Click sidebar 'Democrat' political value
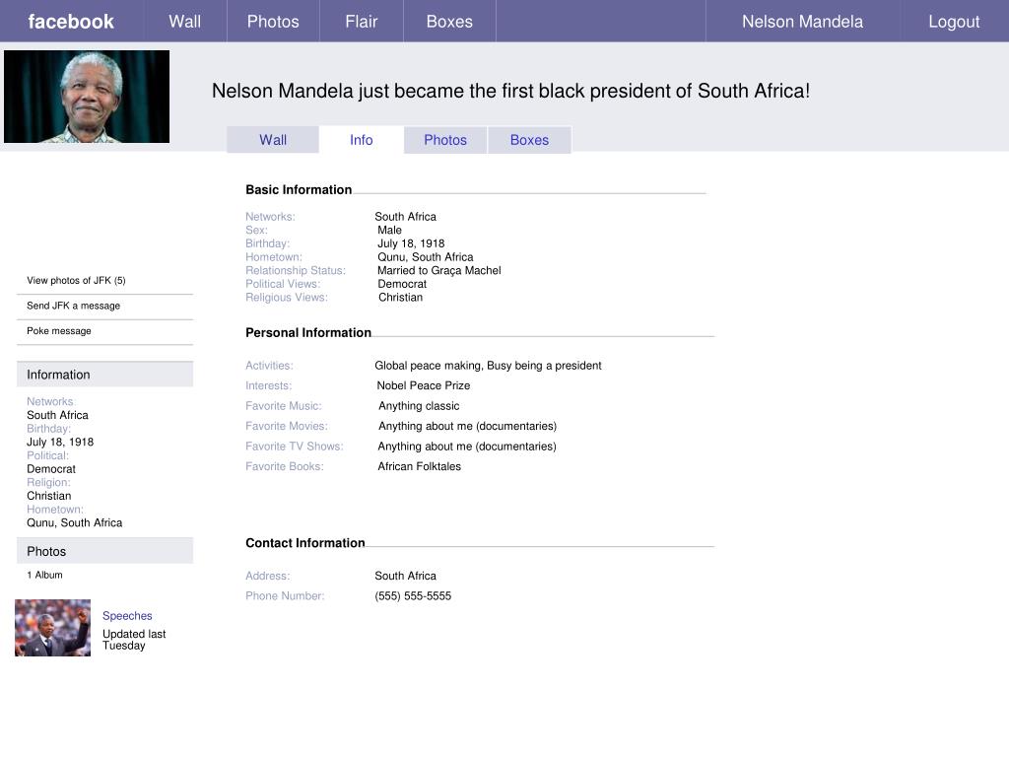 pyautogui.click(x=51, y=468)
